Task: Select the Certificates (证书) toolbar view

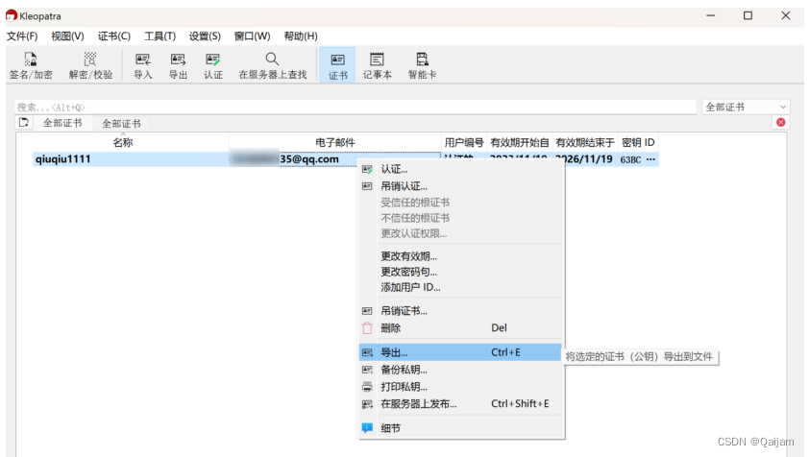Action: click(338, 65)
